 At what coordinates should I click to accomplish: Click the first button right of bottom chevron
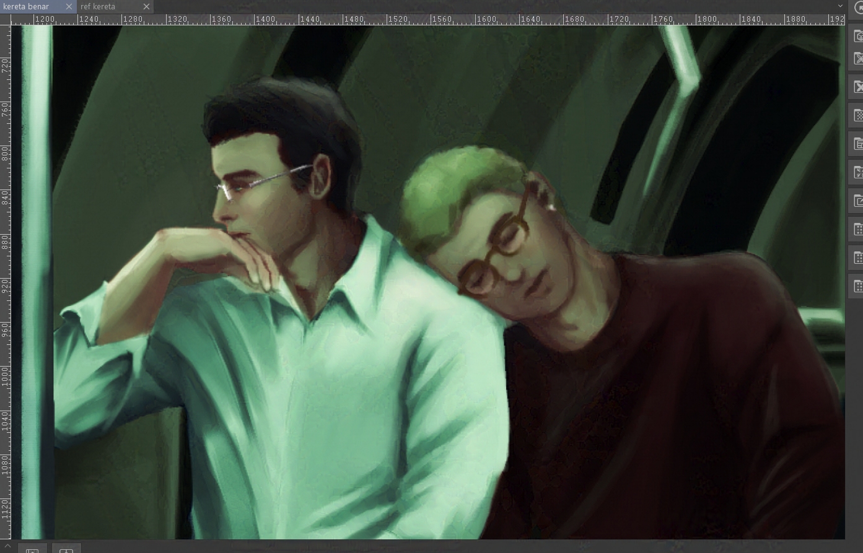[x=32, y=549]
